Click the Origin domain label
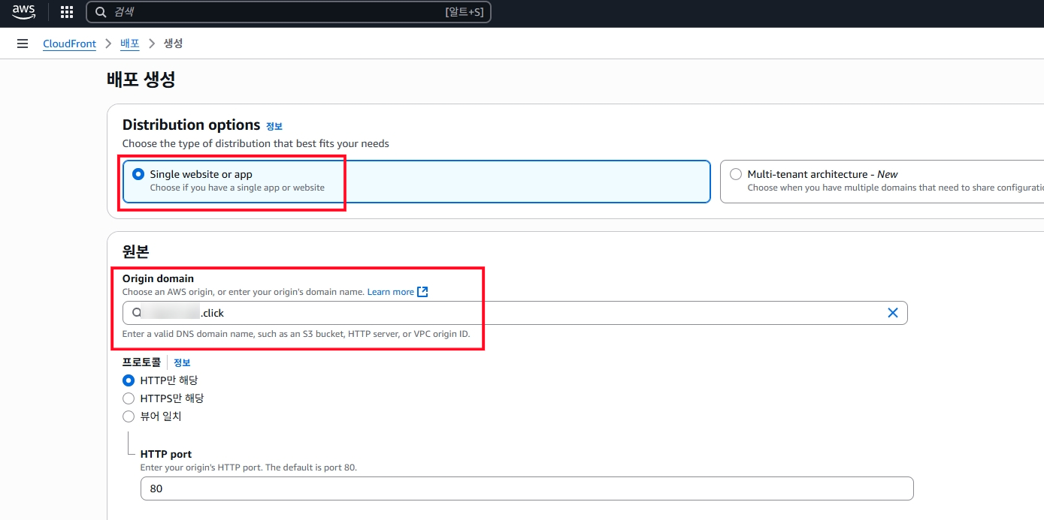1044x520 pixels. (x=158, y=278)
